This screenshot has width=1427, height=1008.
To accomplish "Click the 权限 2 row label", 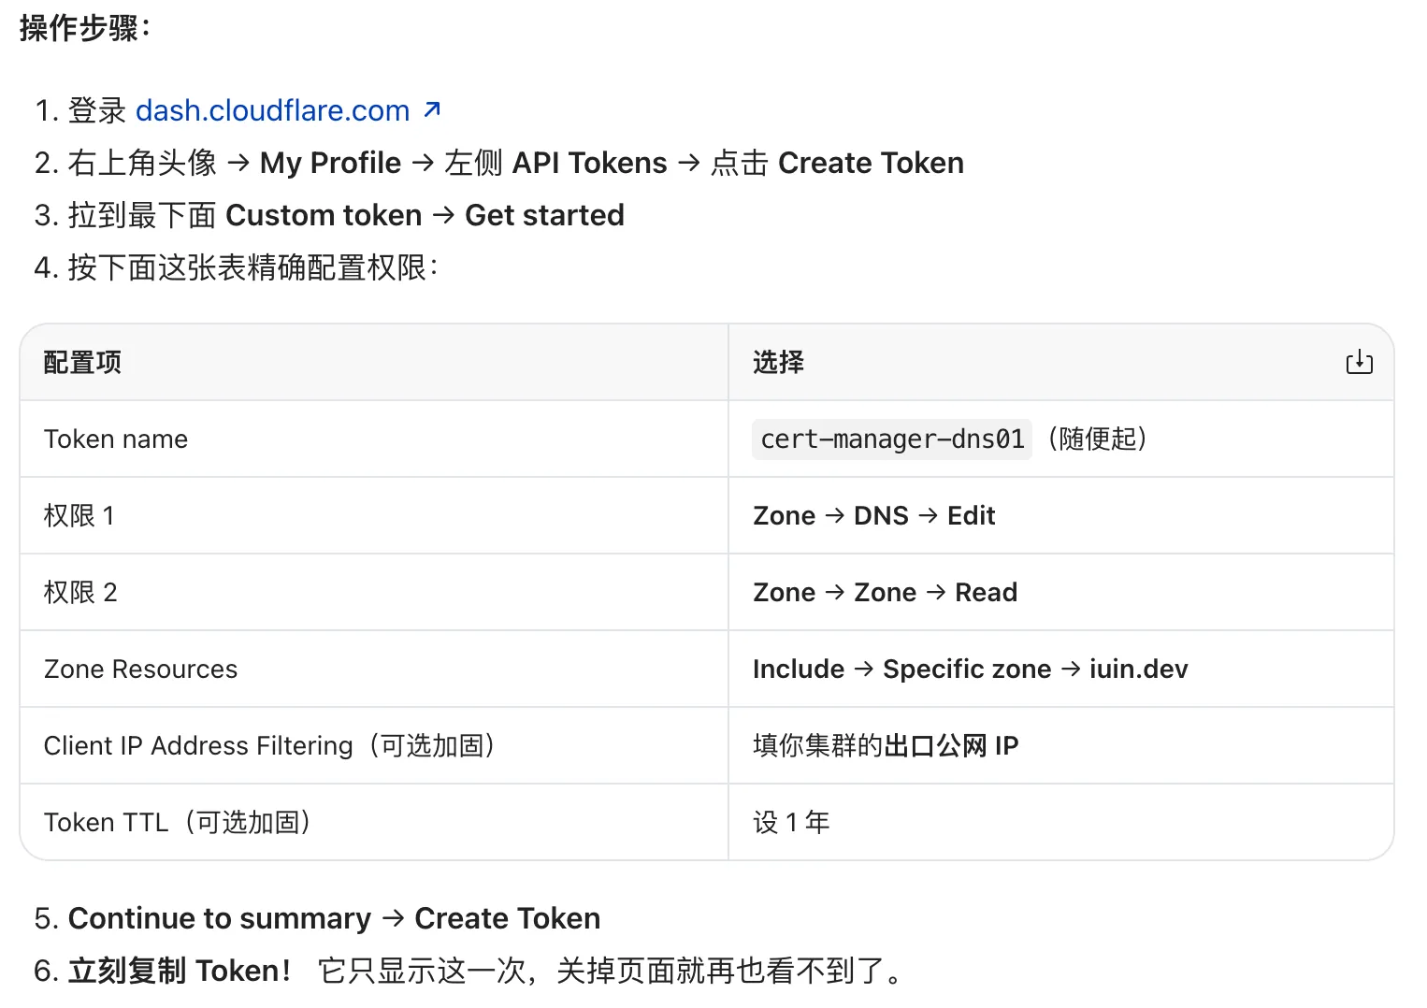I will point(79,592).
